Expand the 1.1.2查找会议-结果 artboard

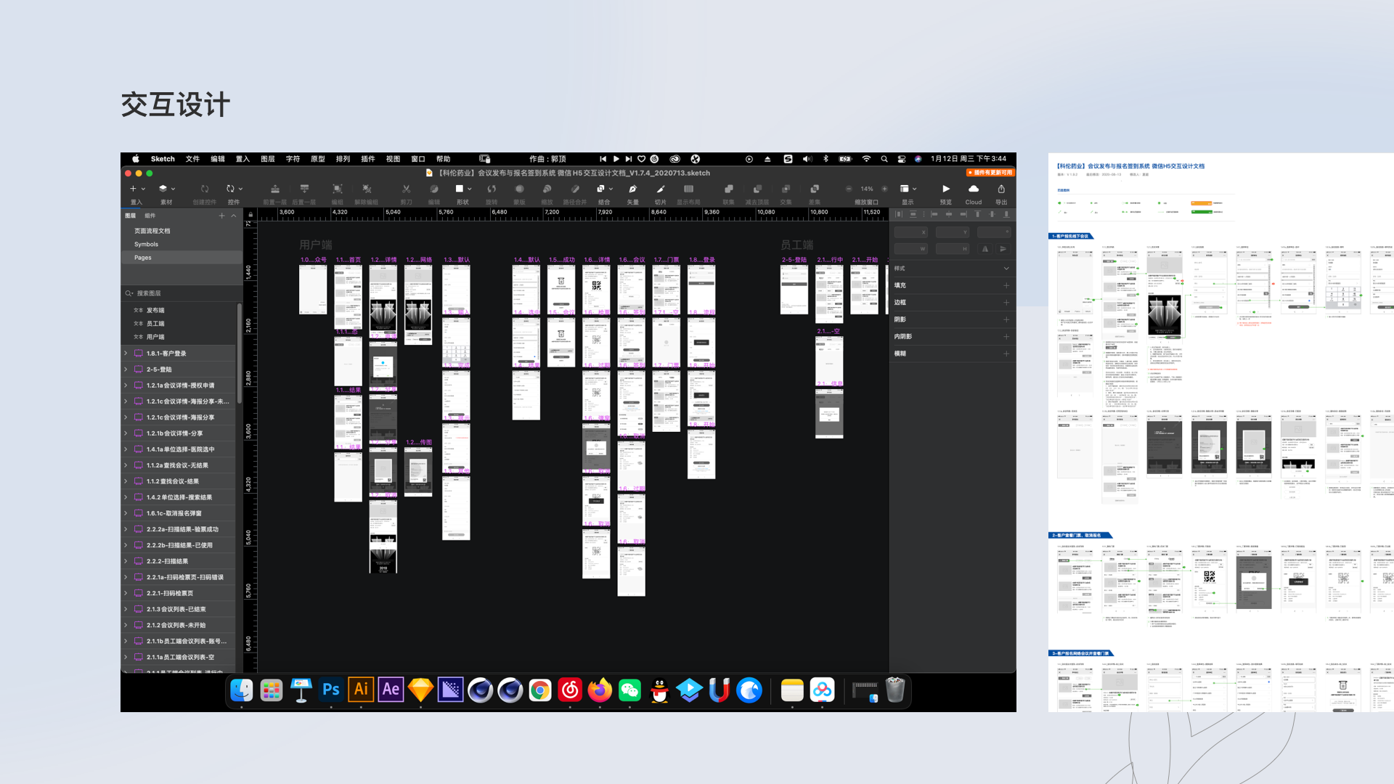pos(126,481)
